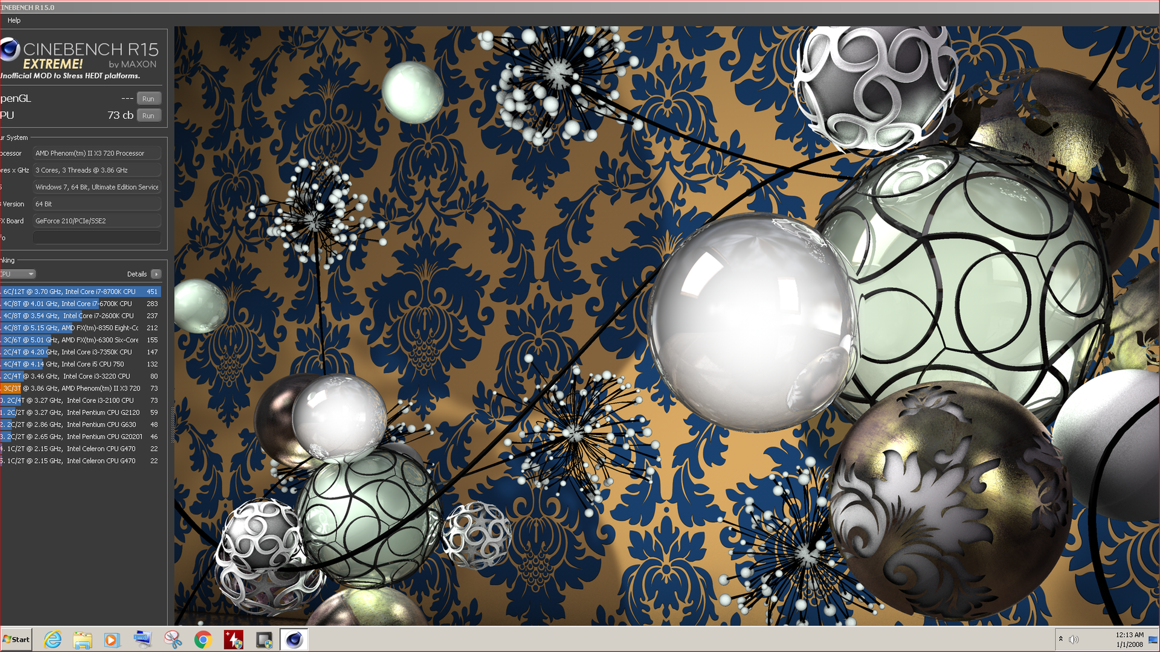Run the CPU benchmark
This screenshot has width=1160, height=652.
coord(149,115)
